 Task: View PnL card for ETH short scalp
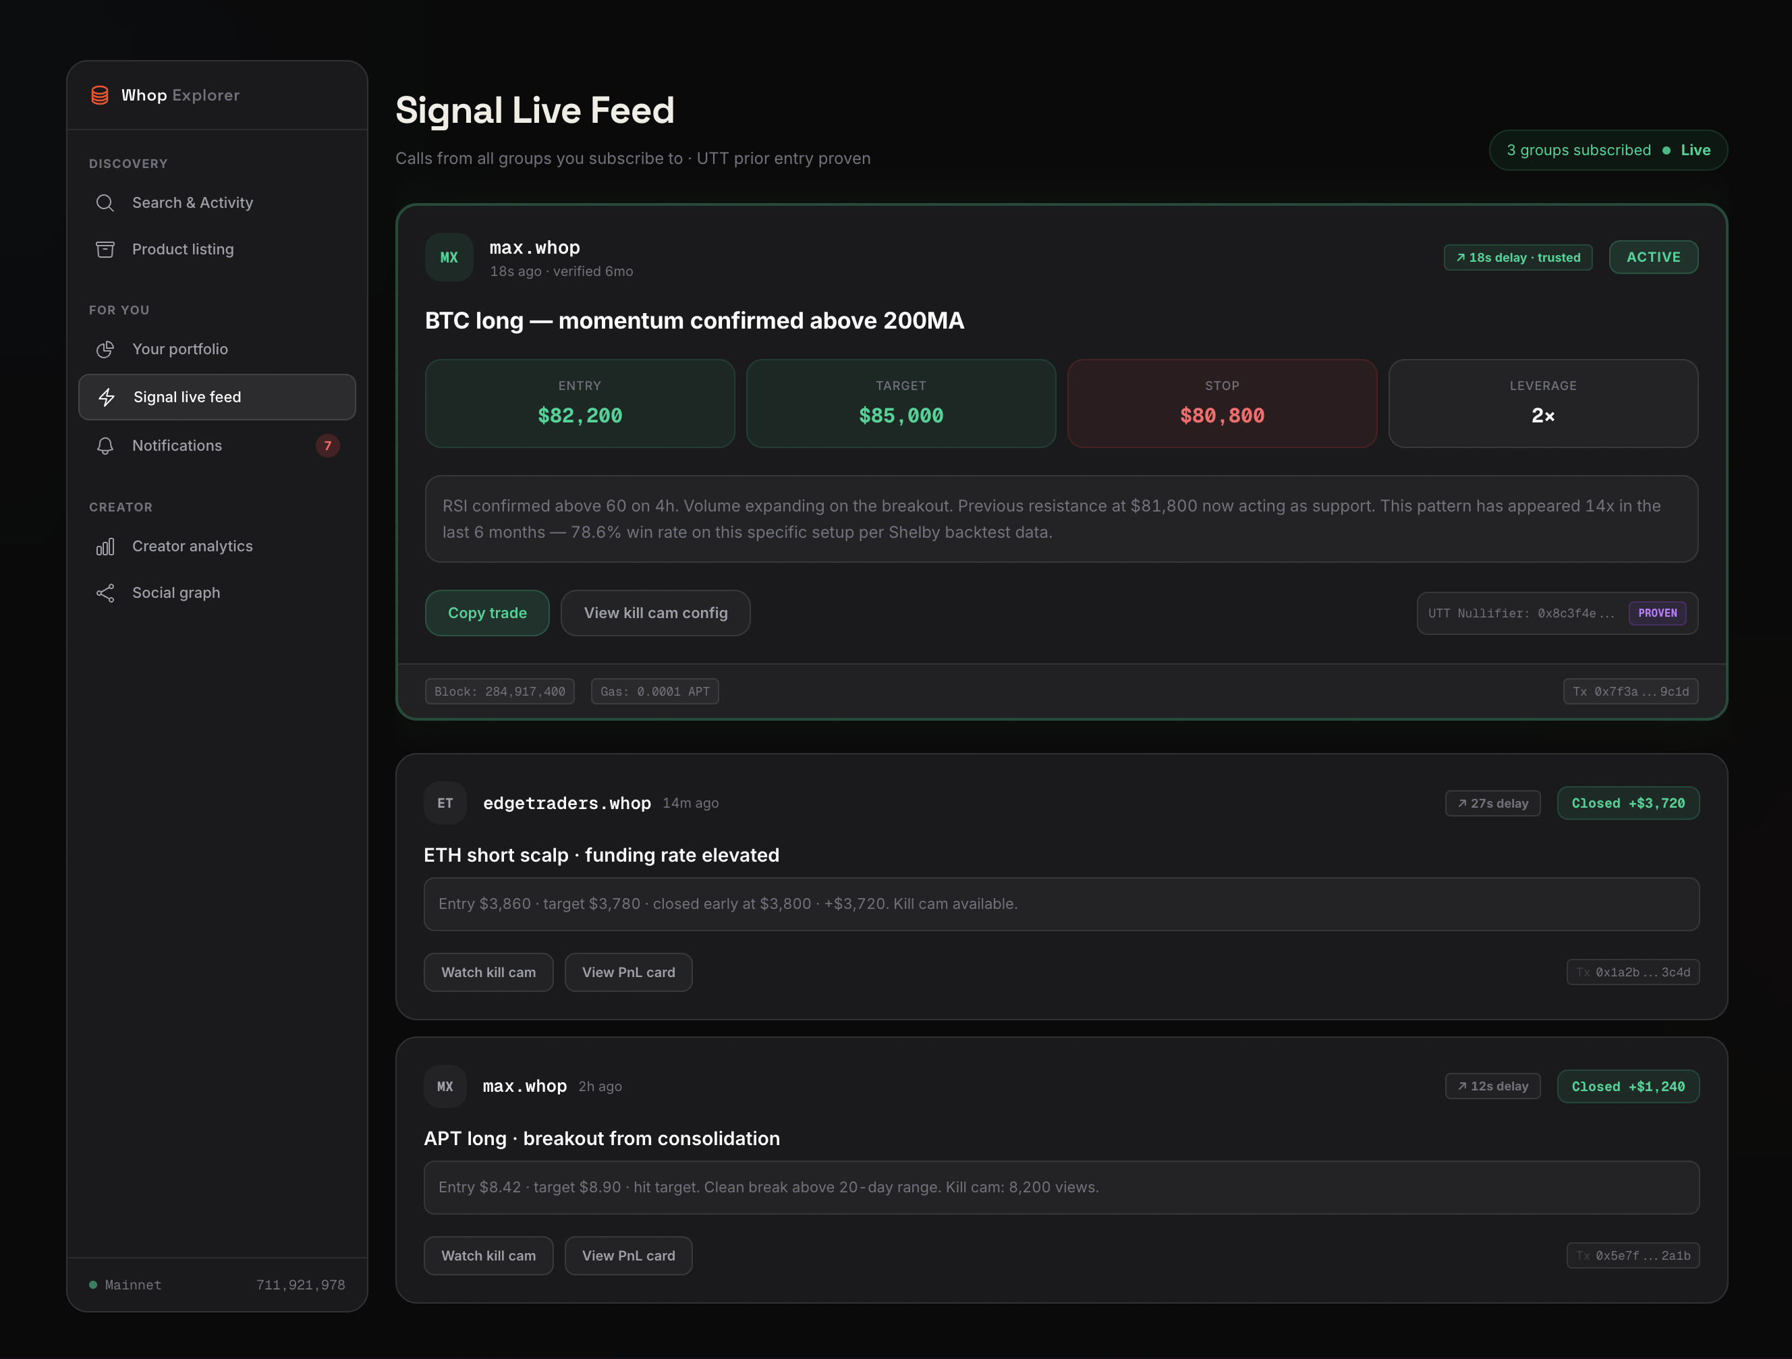629,972
